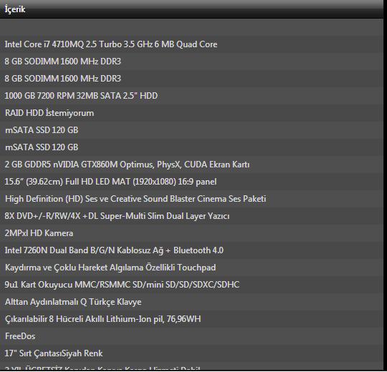
Task: Select the FreeDos operating system row
Action: [x=192, y=336]
